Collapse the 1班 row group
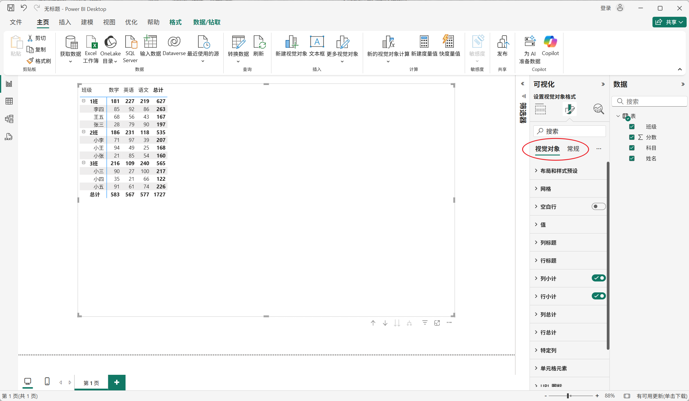 coord(84,101)
